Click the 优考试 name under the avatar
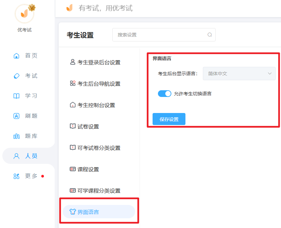The width and height of the screenshot is (281, 228). click(x=24, y=30)
